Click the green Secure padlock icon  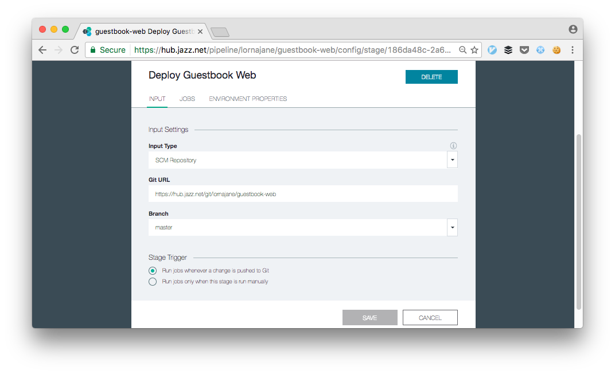(93, 50)
